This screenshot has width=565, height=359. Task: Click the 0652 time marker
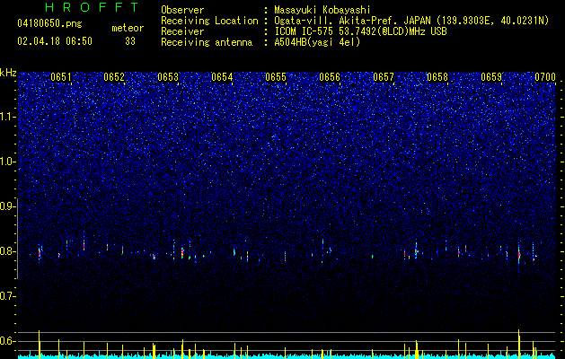point(114,77)
